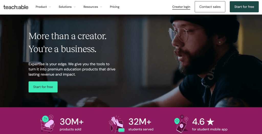The image size is (262, 134).
Task: Click the clapping hands students icon
Action: [x=116, y=124]
